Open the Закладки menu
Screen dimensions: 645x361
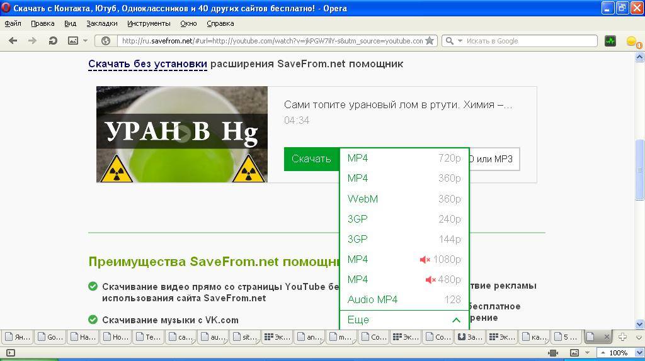[x=101, y=23]
